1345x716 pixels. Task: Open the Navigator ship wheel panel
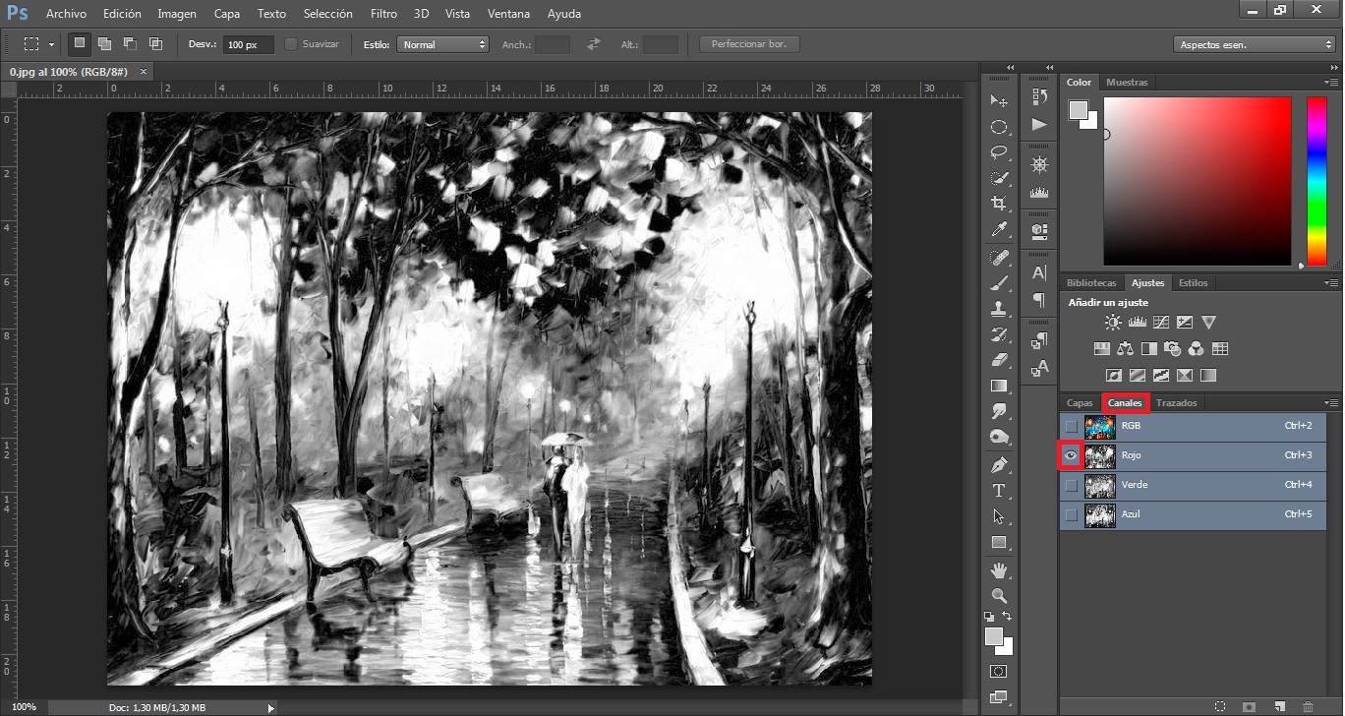(x=1039, y=164)
